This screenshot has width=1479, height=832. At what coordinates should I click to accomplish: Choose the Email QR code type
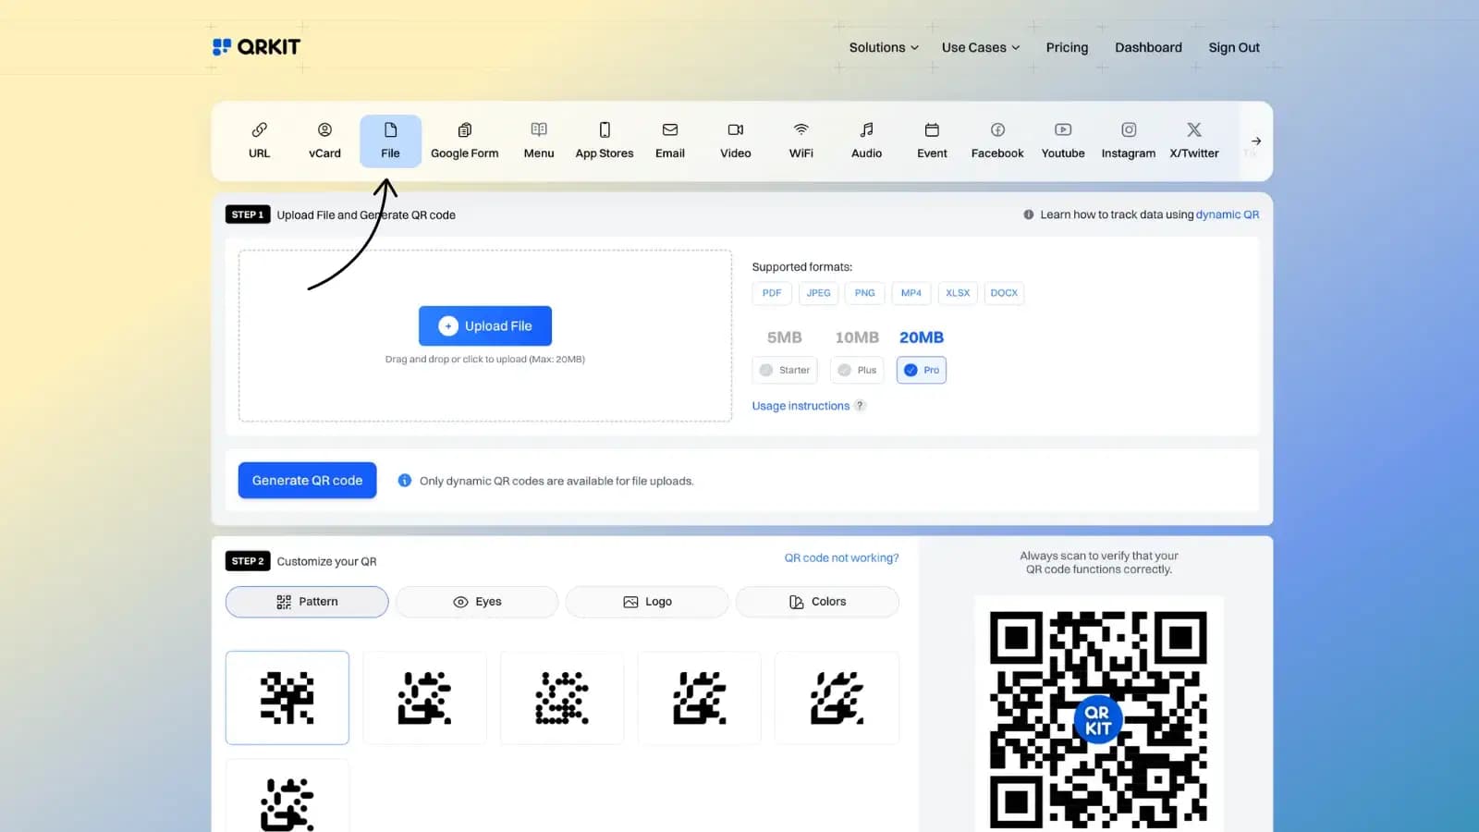[x=669, y=140]
